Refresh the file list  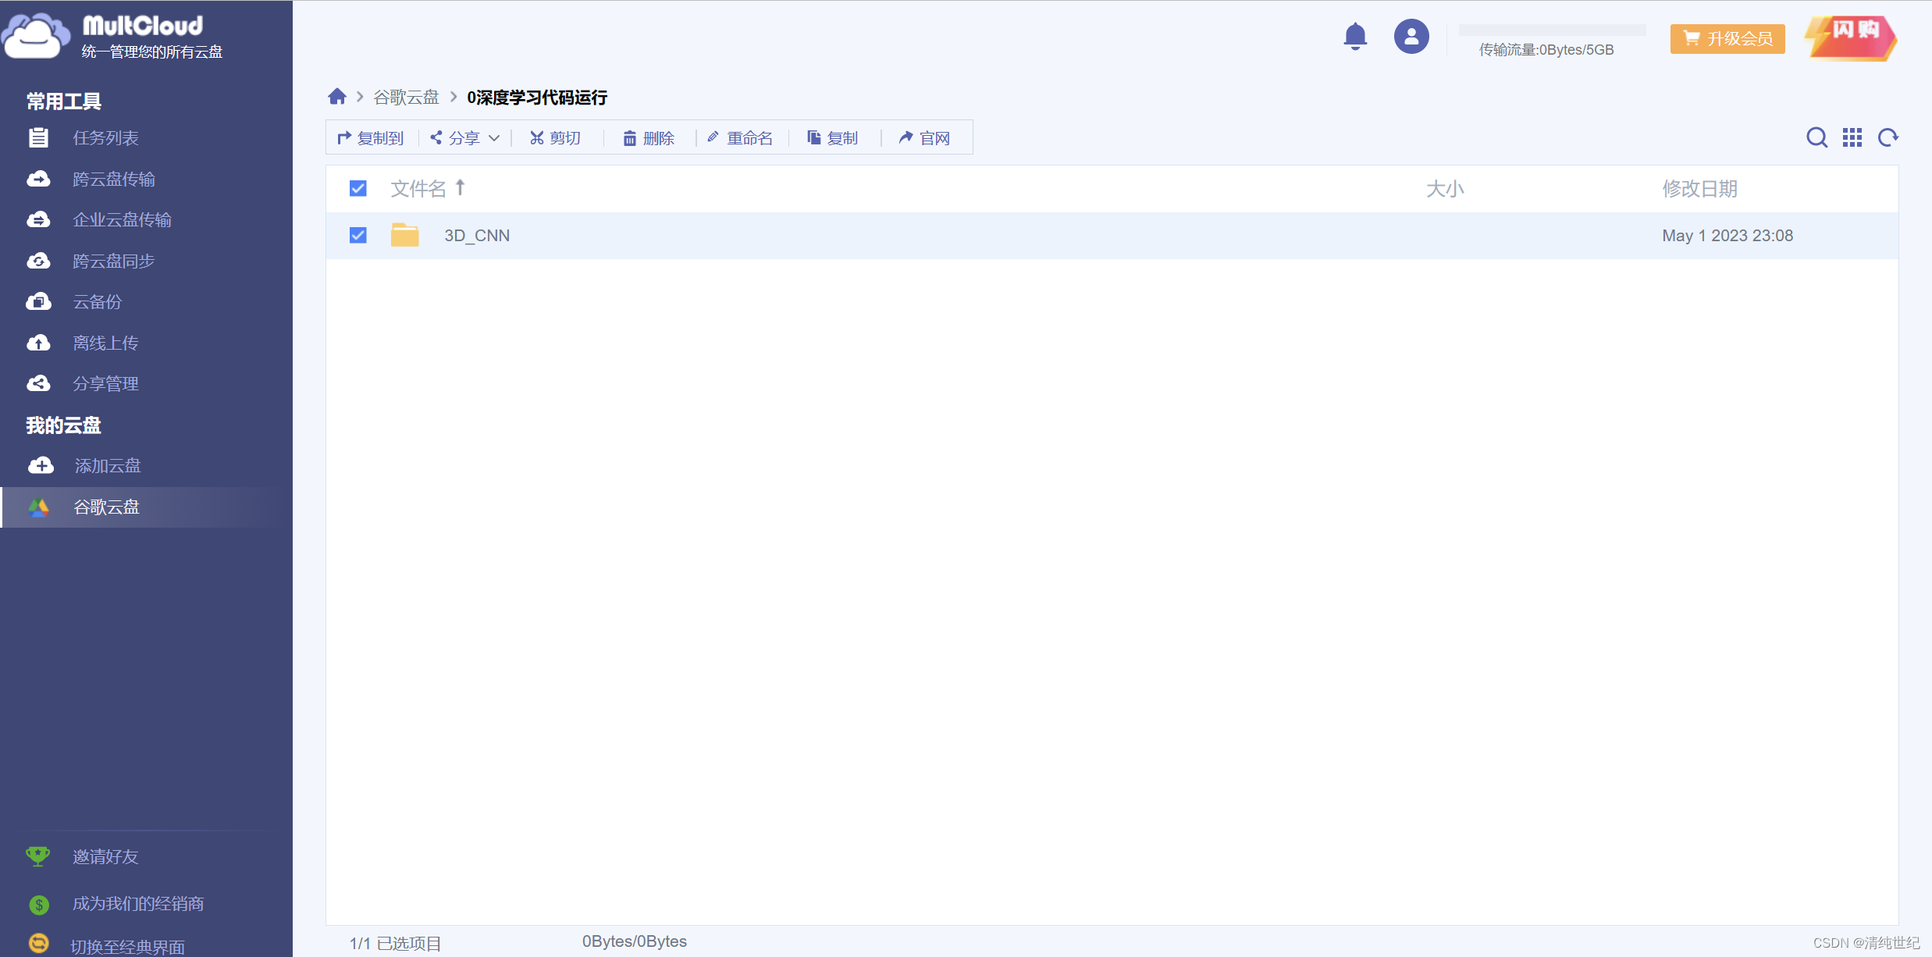coord(1888,137)
